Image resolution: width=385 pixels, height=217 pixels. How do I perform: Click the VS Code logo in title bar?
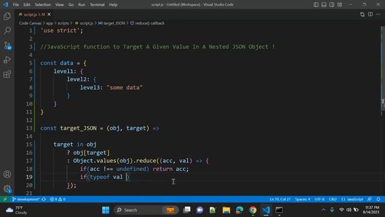[5, 4]
